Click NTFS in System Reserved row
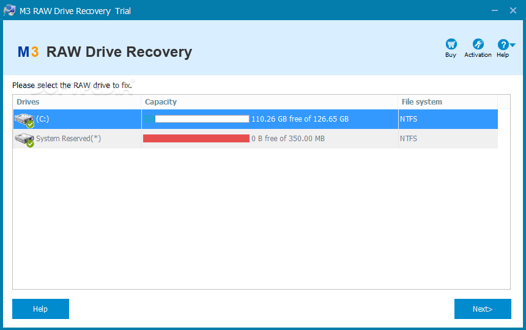 tap(409, 138)
